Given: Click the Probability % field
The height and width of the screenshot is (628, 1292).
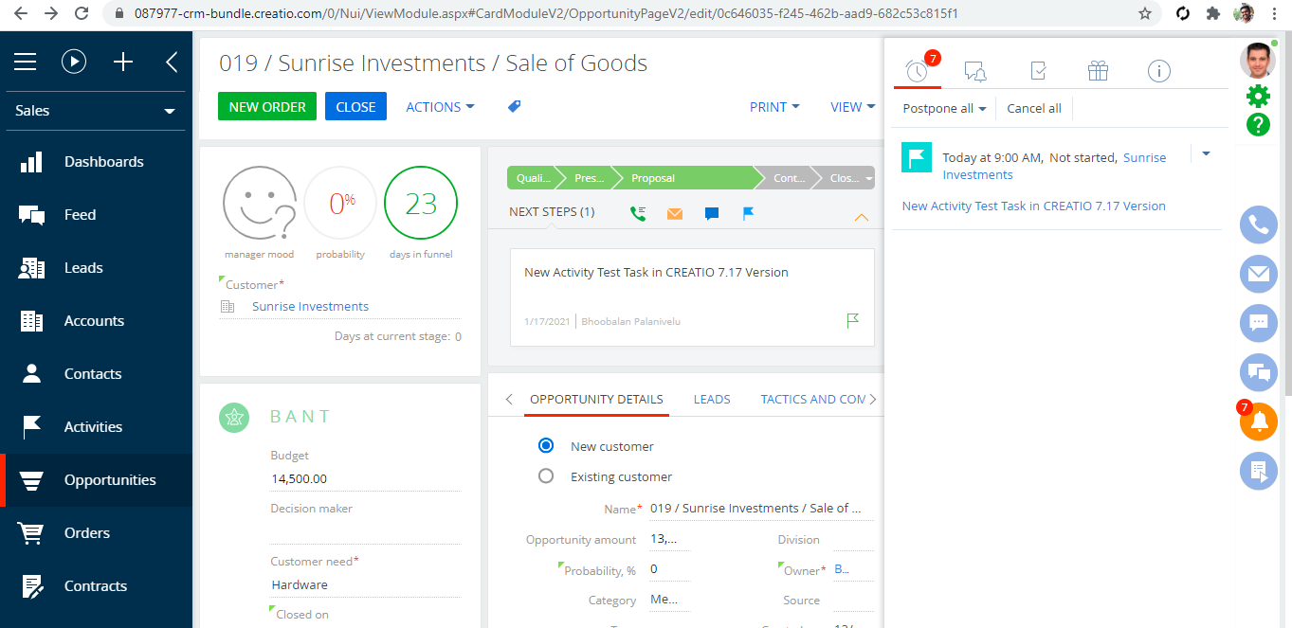Looking at the screenshot, I should pyautogui.click(x=669, y=569).
